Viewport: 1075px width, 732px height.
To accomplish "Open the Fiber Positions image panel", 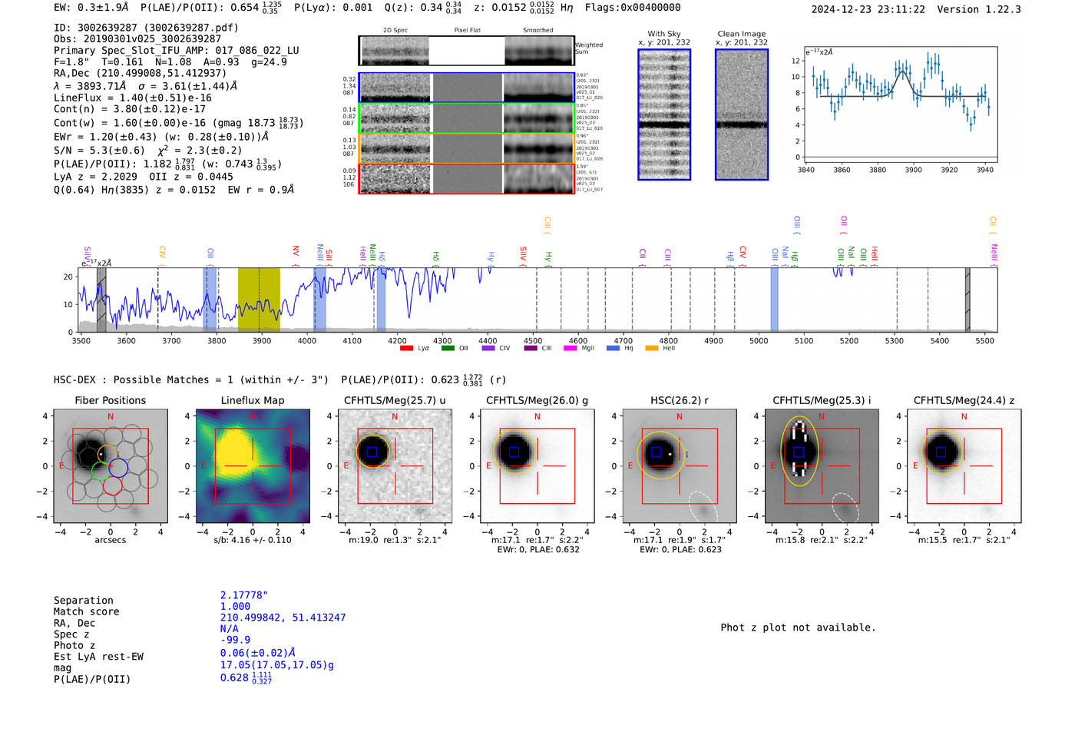I will click(x=111, y=465).
